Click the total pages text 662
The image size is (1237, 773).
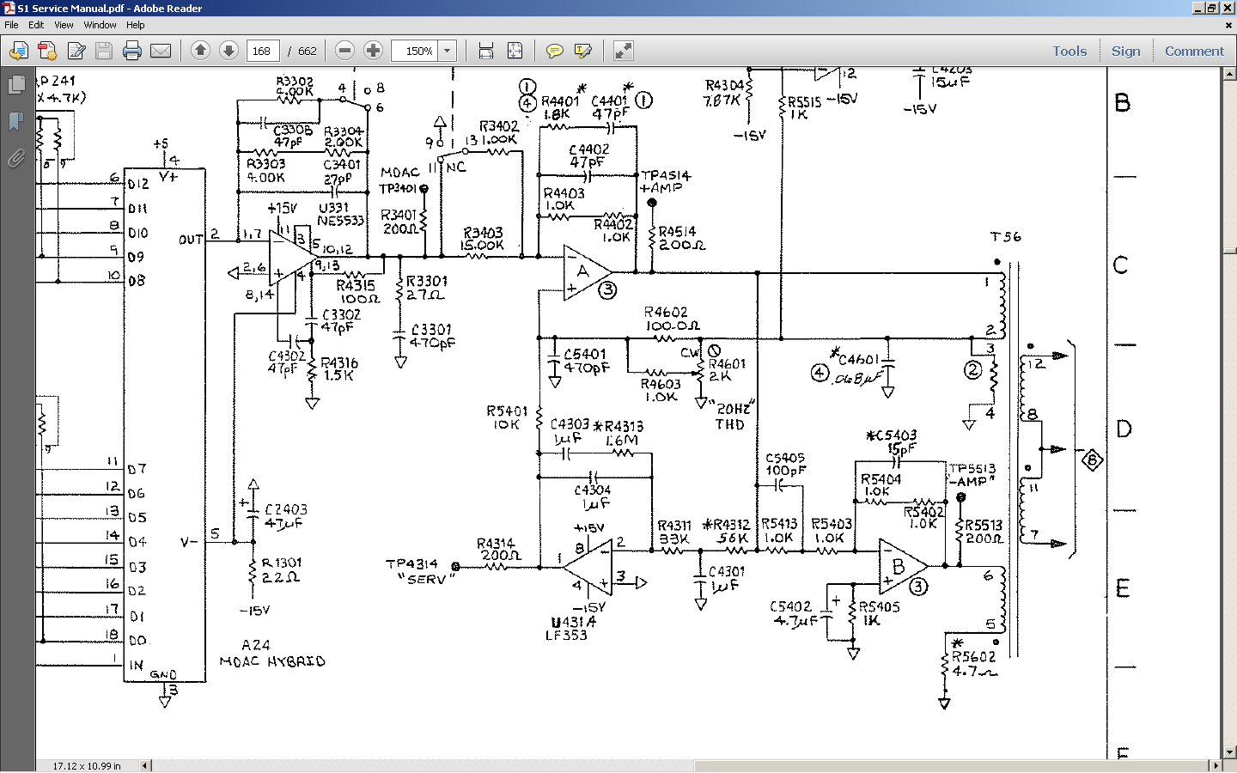coord(308,52)
